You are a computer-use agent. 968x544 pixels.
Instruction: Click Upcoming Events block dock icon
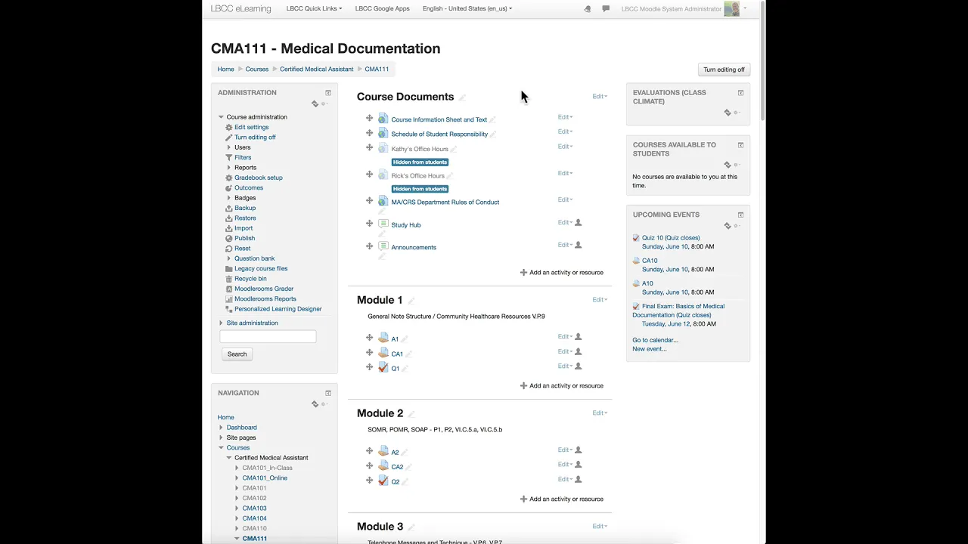pos(740,215)
